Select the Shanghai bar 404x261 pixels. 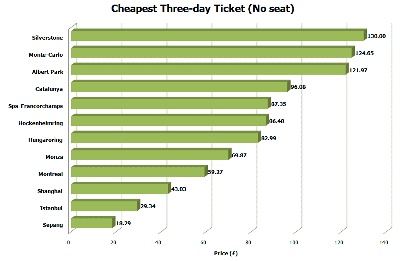point(120,190)
